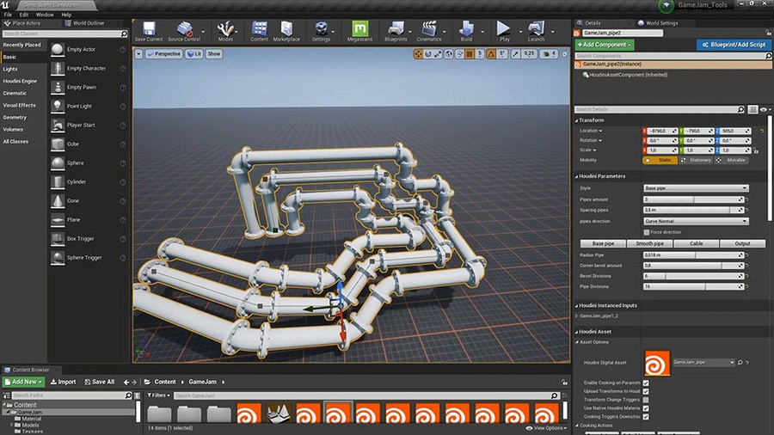Click the Launch toolbar icon
The height and width of the screenshot is (435, 774).
tap(536, 28)
